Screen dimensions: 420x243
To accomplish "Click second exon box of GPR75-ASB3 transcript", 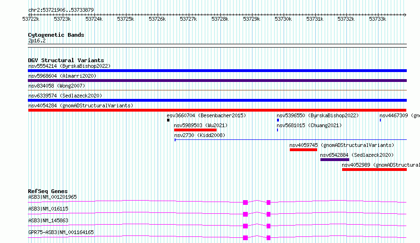I will point(269,238).
